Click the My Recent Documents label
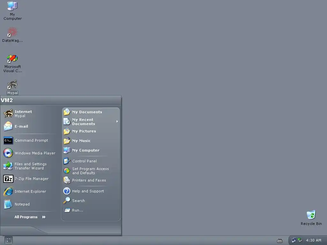This screenshot has height=245, width=327. 83,122
